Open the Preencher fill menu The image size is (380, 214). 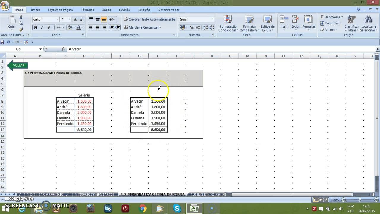pyautogui.click(x=332, y=23)
